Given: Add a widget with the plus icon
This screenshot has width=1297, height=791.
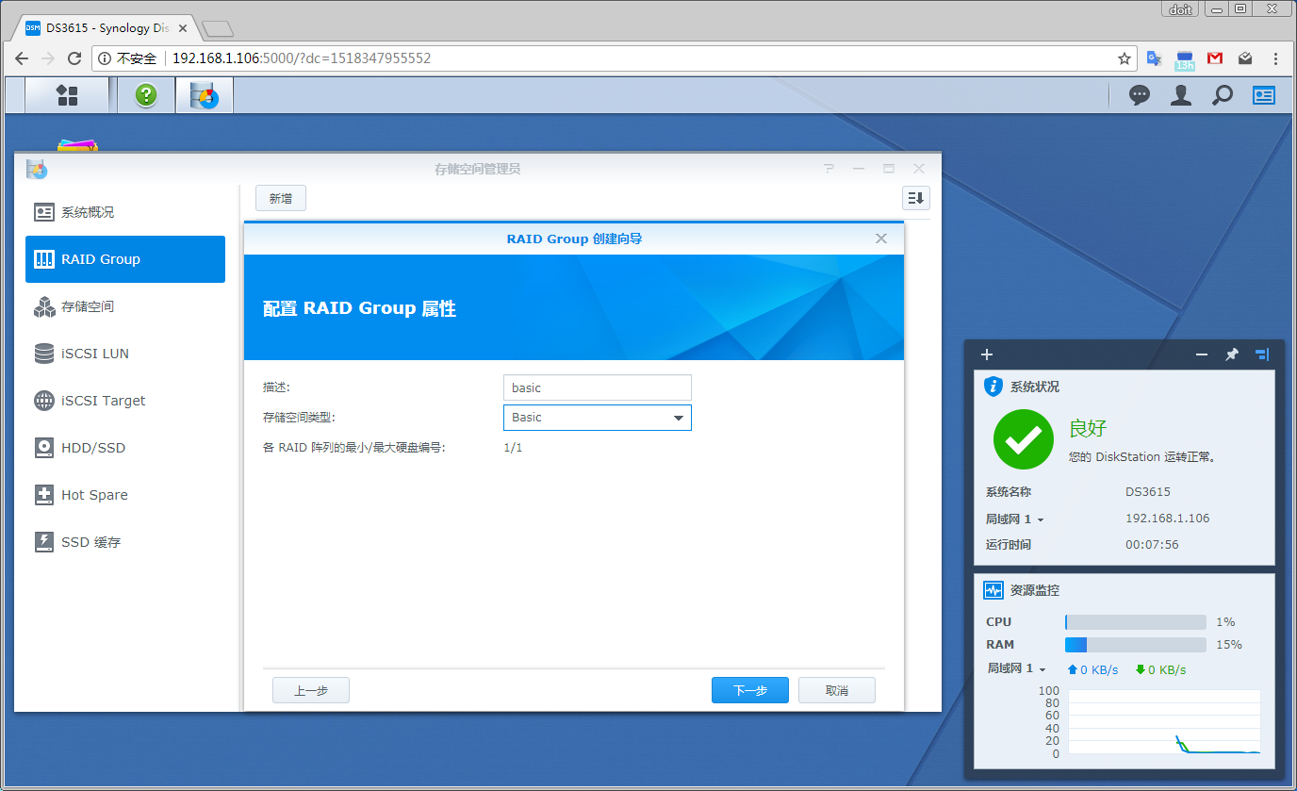Looking at the screenshot, I should coord(987,354).
